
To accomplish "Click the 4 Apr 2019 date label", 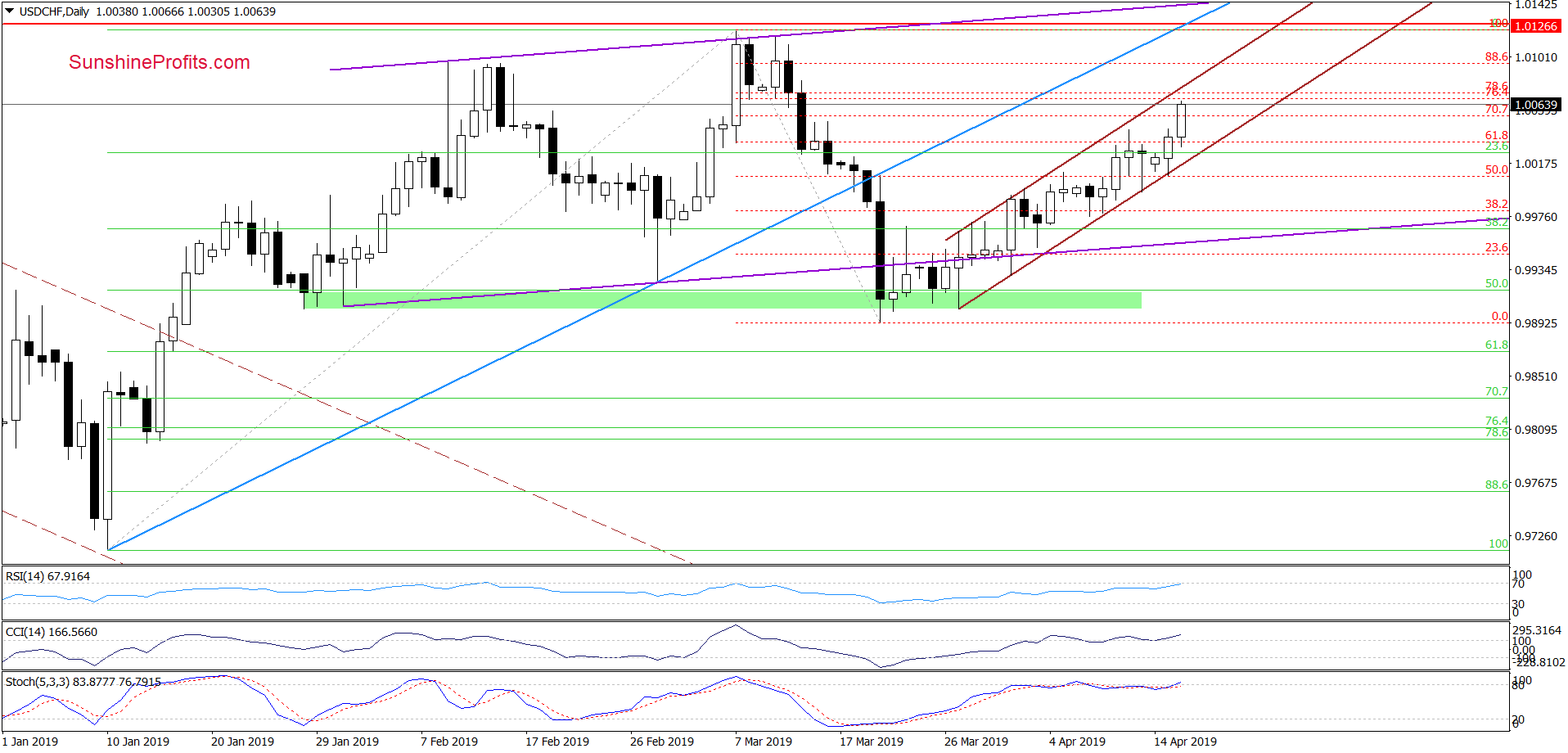I will click(1077, 742).
